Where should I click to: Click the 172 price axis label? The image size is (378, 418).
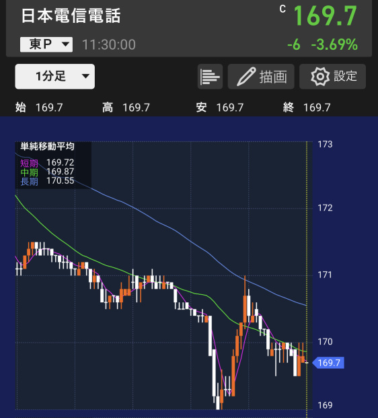point(325,208)
